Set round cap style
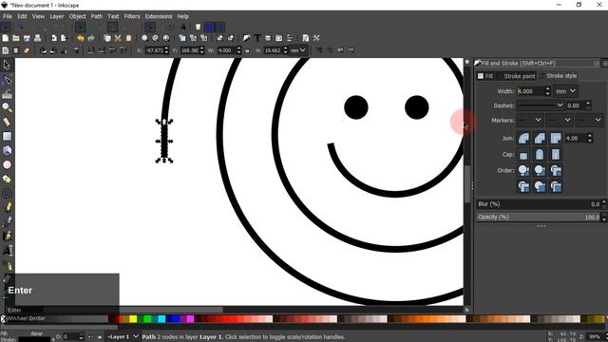Image resolution: width=608 pixels, height=342 pixels. click(540, 155)
